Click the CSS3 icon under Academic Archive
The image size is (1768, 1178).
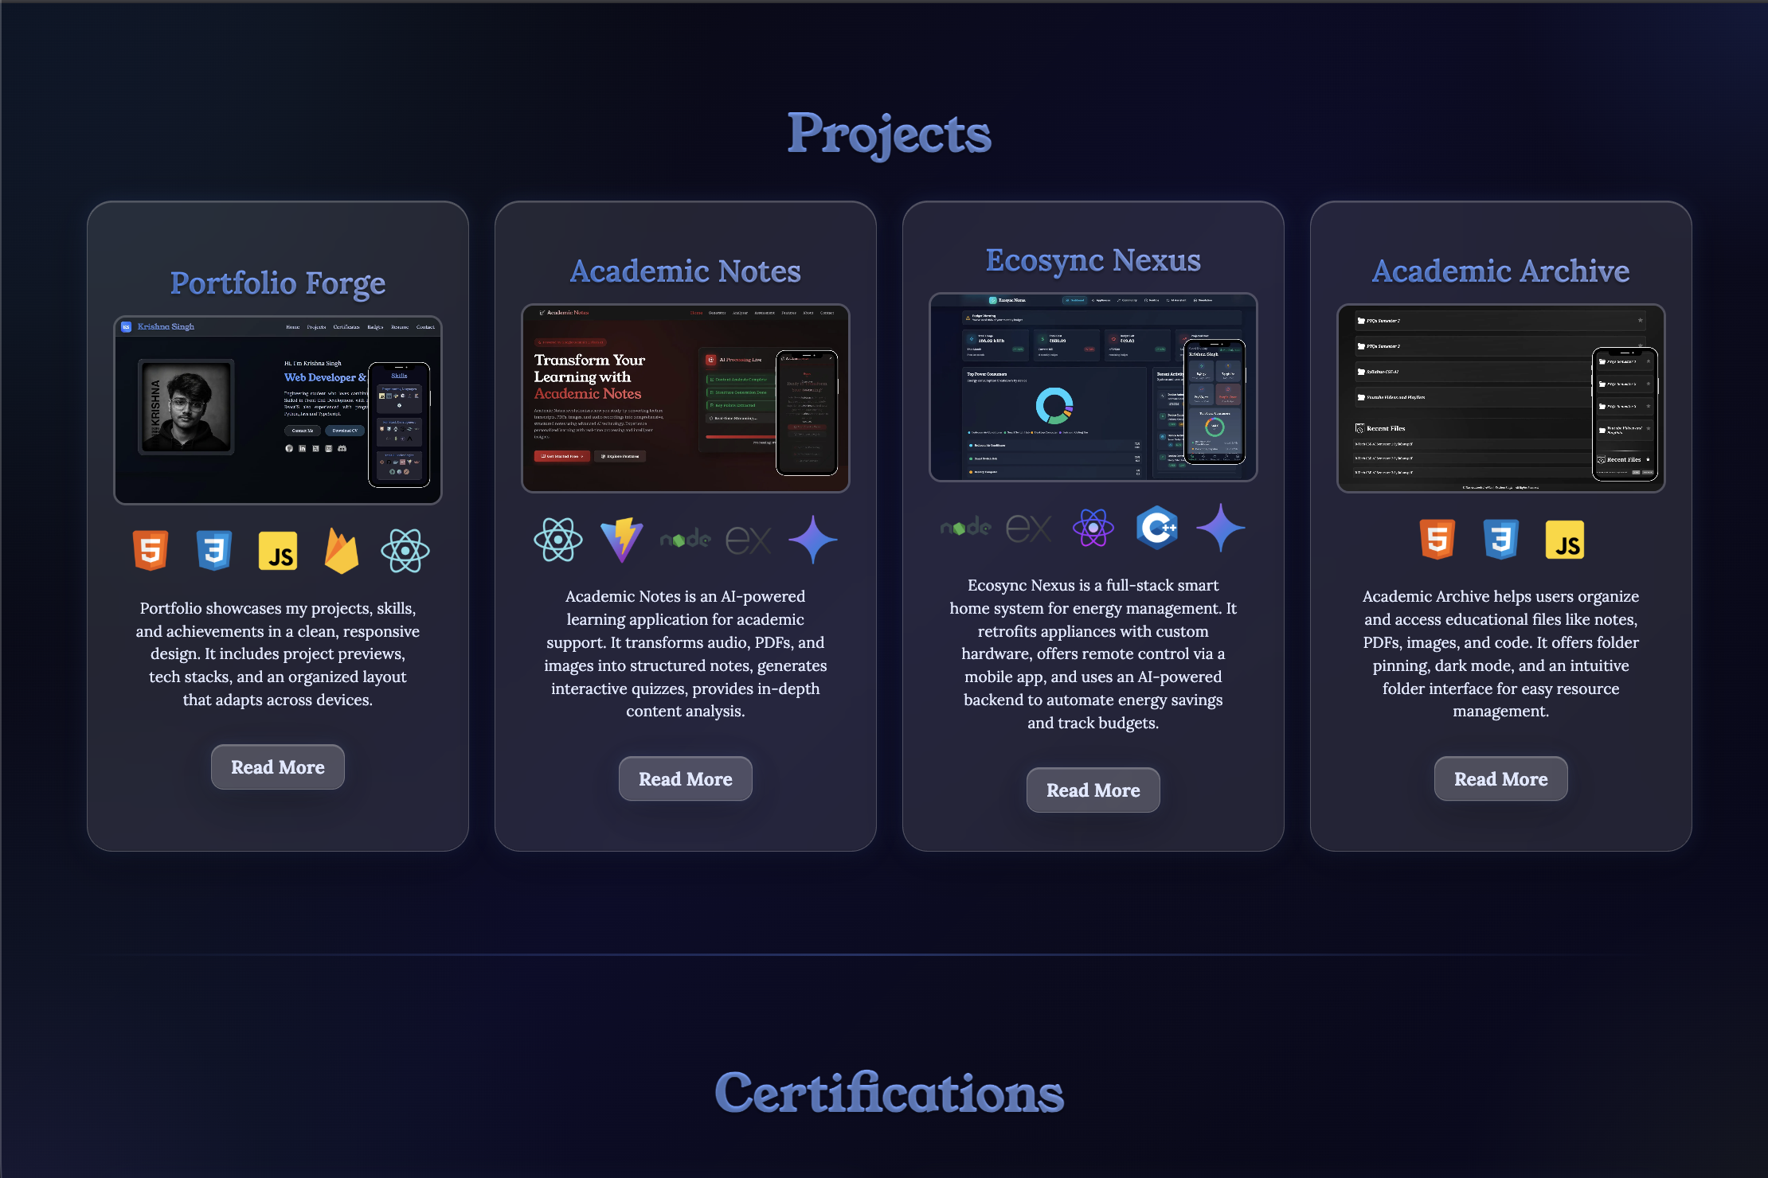pos(1501,540)
